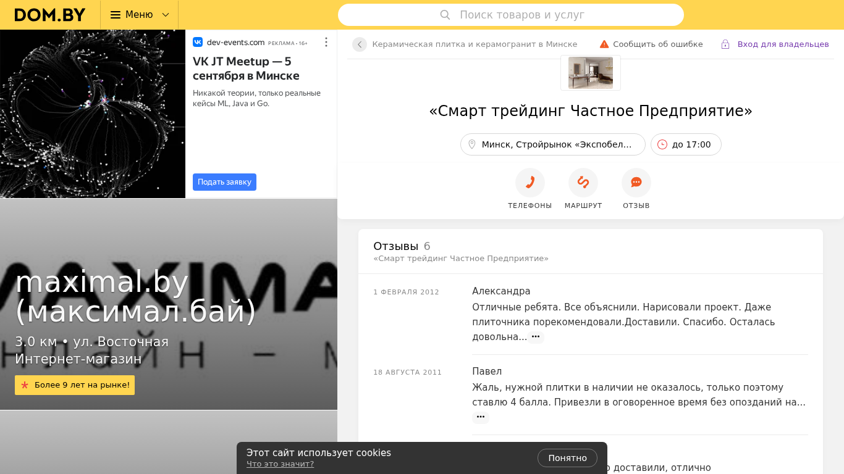844x474 pixels.
Task: Click the owner login lock icon
Action: coord(725,44)
